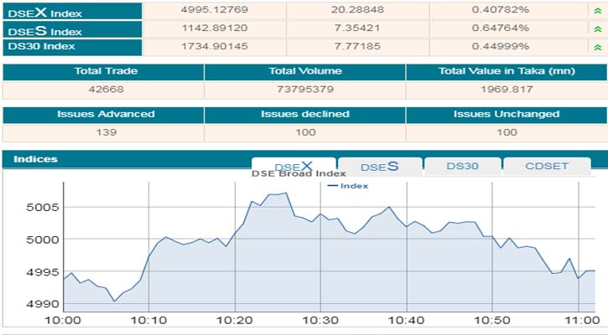Click the DS30 Index label
The width and height of the screenshot is (608, 335).
[42, 46]
